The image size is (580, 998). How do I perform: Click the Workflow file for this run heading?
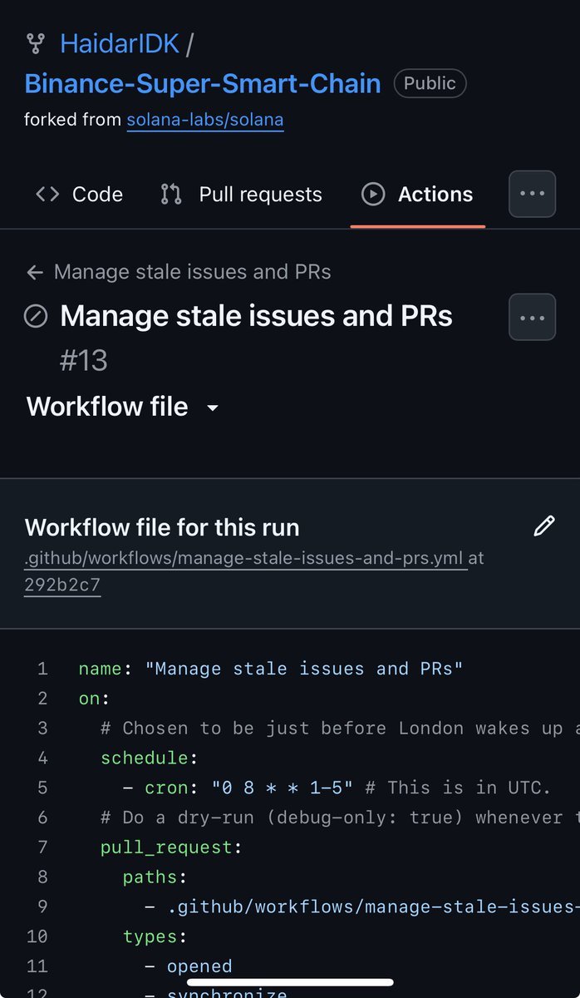click(162, 527)
